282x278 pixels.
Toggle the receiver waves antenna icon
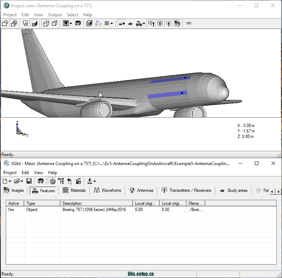coord(151,24)
